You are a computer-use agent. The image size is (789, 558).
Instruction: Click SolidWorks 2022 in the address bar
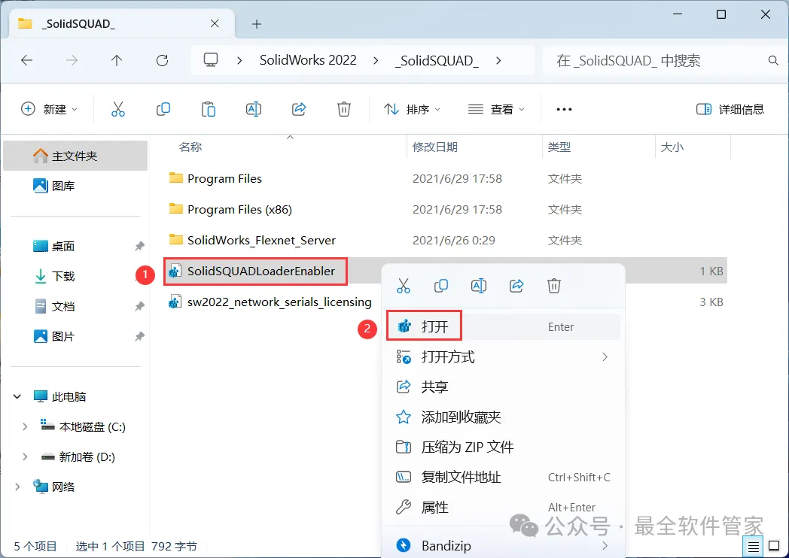[x=308, y=60]
